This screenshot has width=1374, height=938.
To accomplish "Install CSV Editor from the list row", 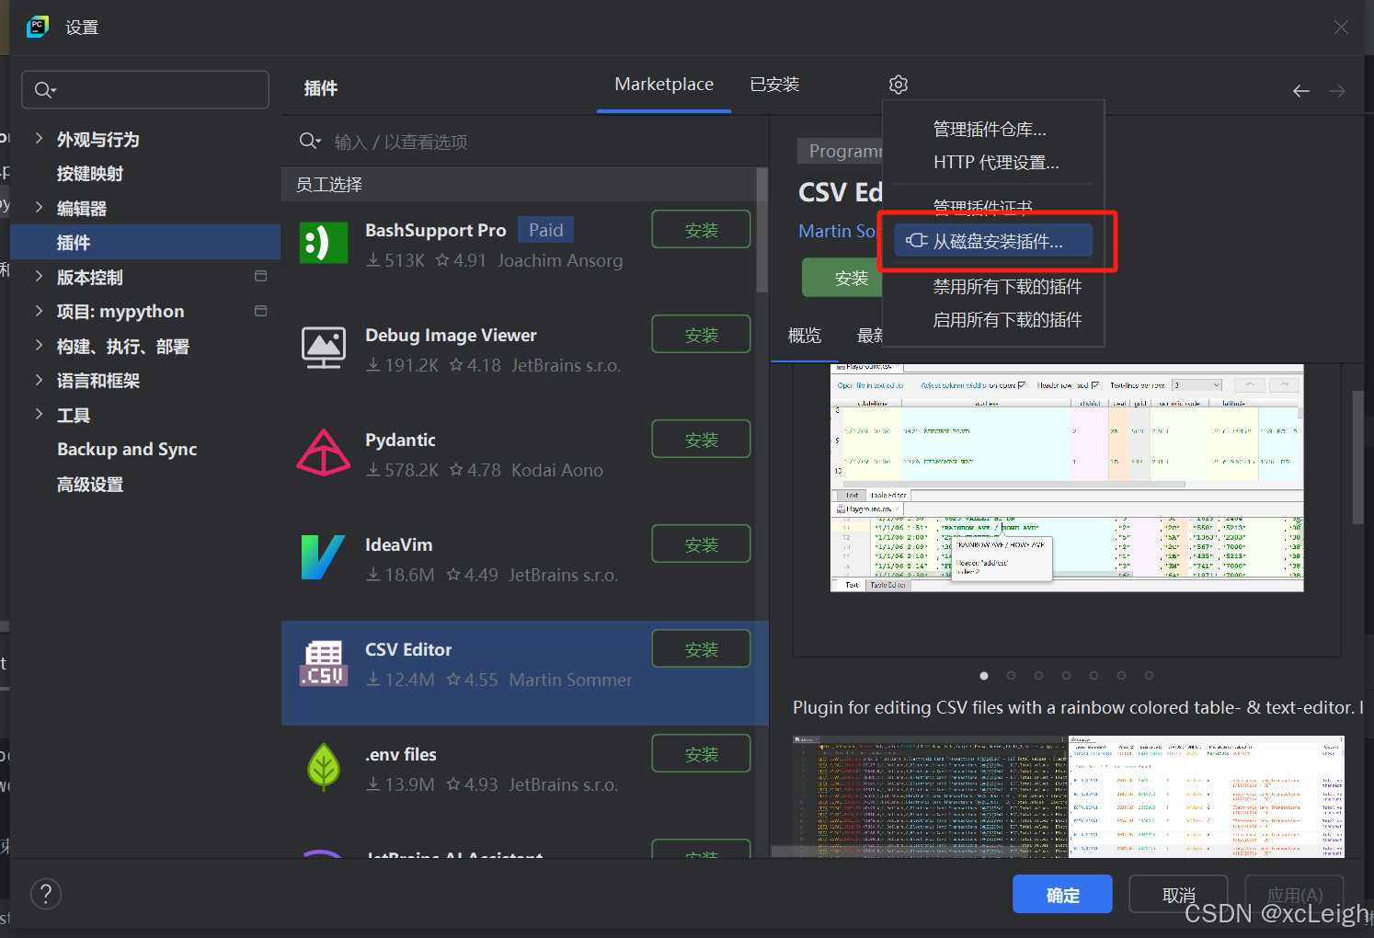I will (x=701, y=649).
